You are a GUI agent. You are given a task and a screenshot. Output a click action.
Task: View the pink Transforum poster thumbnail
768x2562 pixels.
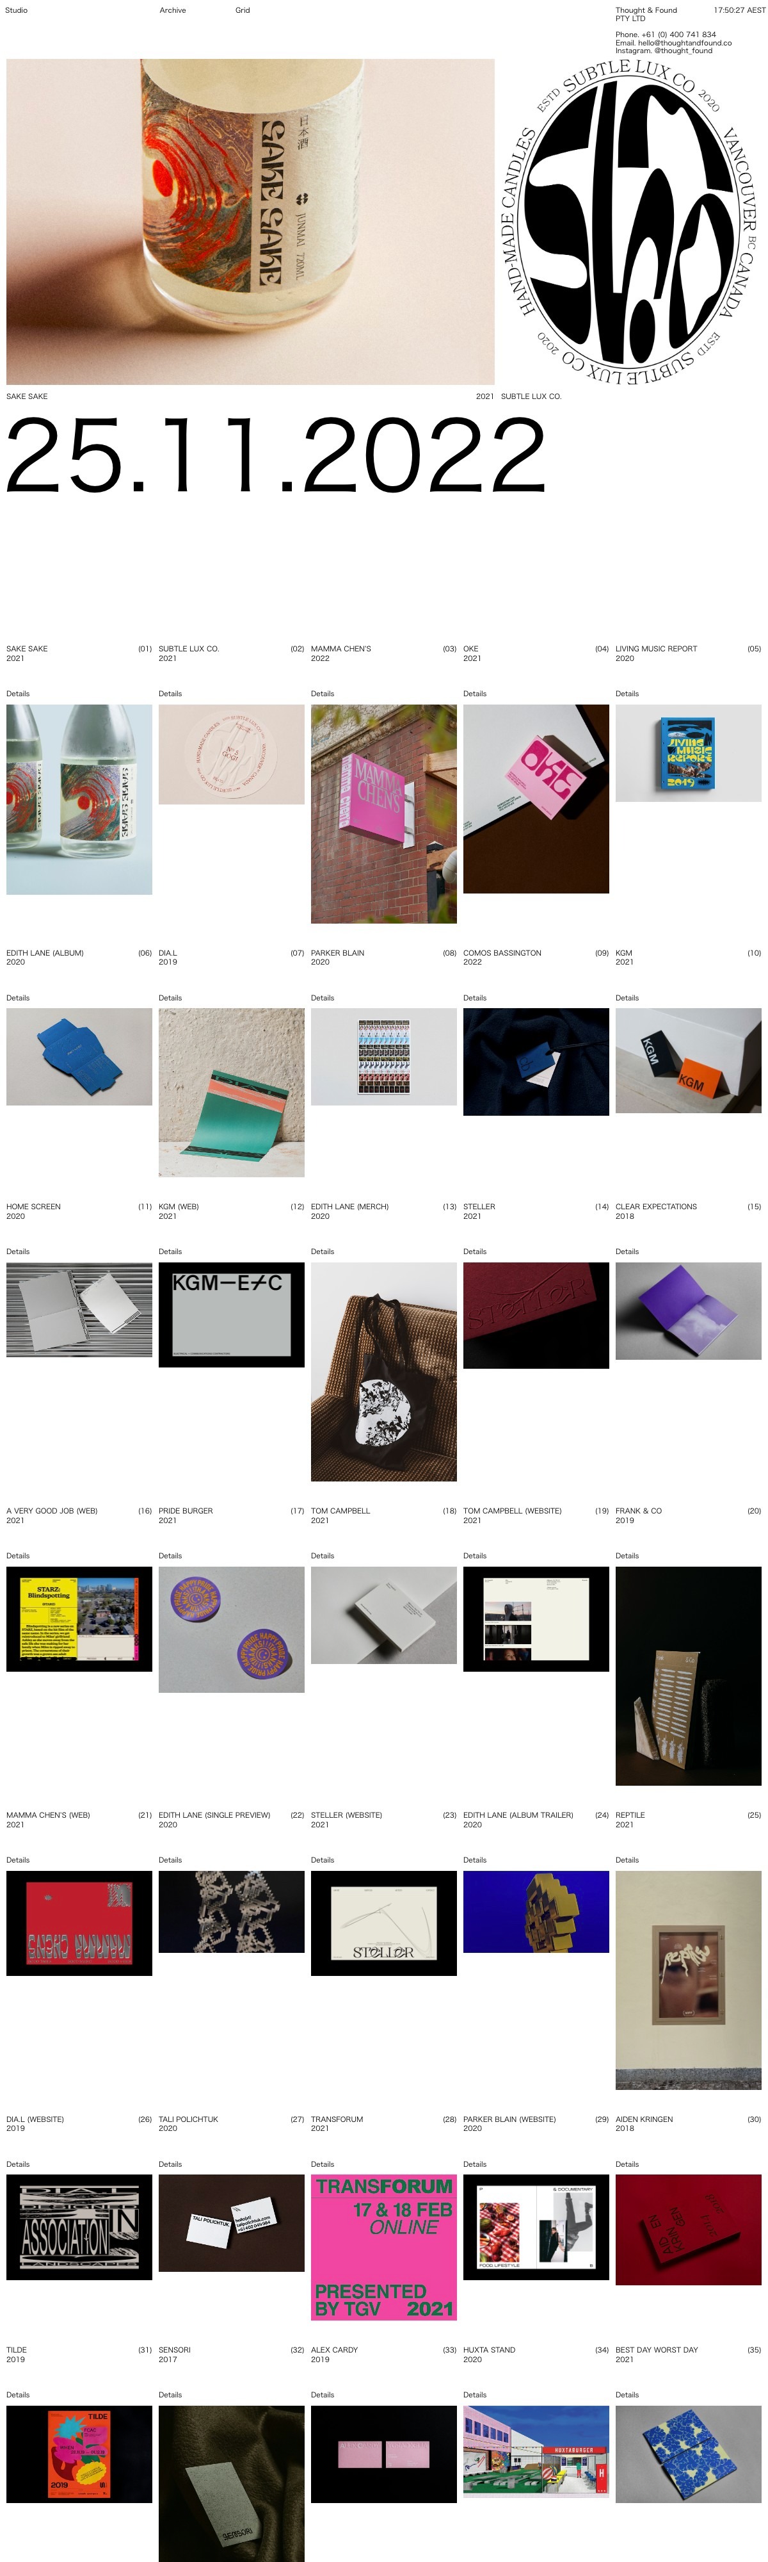(x=383, y=2247)
